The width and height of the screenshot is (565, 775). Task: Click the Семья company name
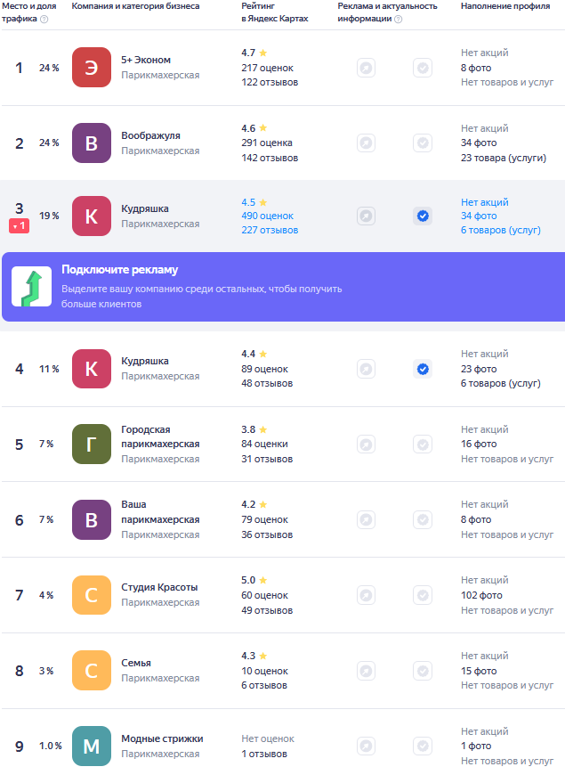(x=136, y=663)
